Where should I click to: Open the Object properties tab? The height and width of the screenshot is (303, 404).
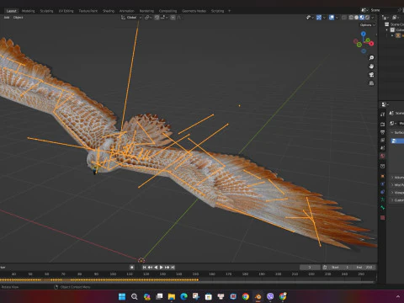383,176
